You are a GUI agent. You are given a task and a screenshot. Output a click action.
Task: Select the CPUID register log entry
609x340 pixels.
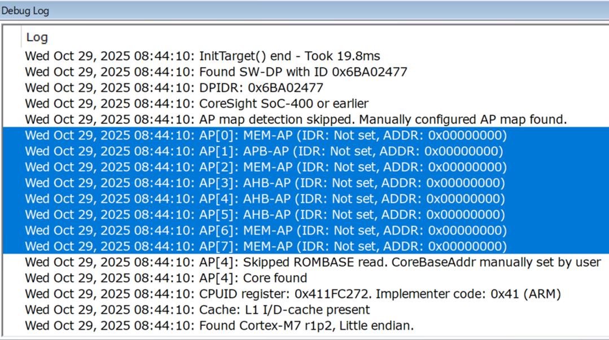tap(292, 294)
